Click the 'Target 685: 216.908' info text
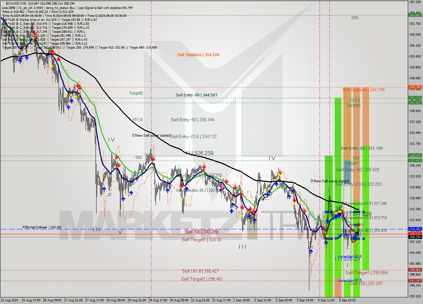423x304 pixels. click(143, 48)
